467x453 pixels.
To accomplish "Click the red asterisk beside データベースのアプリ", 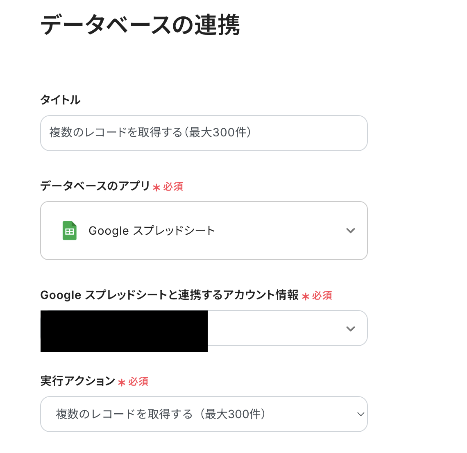I will tap(156, 188).
